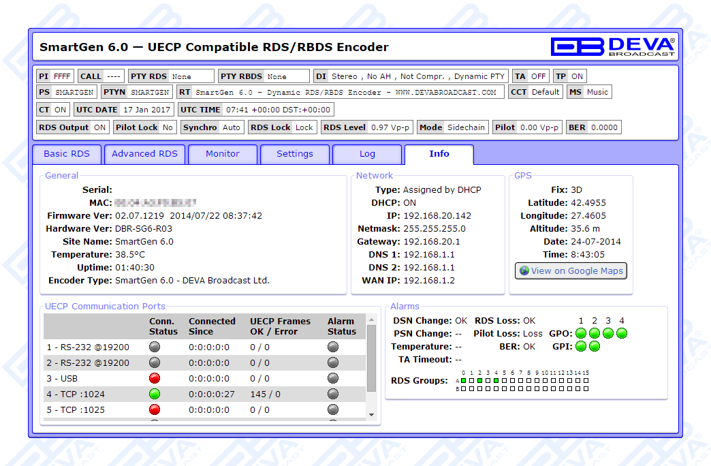Open the Basic RDS tab

pyautogui.click(x=66, y=154)
